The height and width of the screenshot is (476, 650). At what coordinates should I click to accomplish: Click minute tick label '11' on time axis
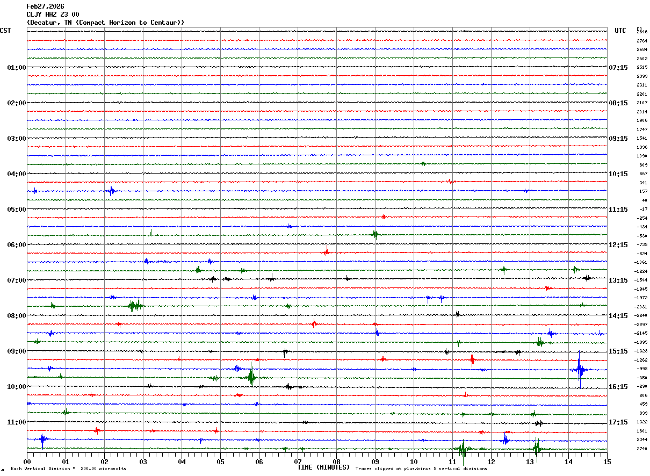coord(452,461)
